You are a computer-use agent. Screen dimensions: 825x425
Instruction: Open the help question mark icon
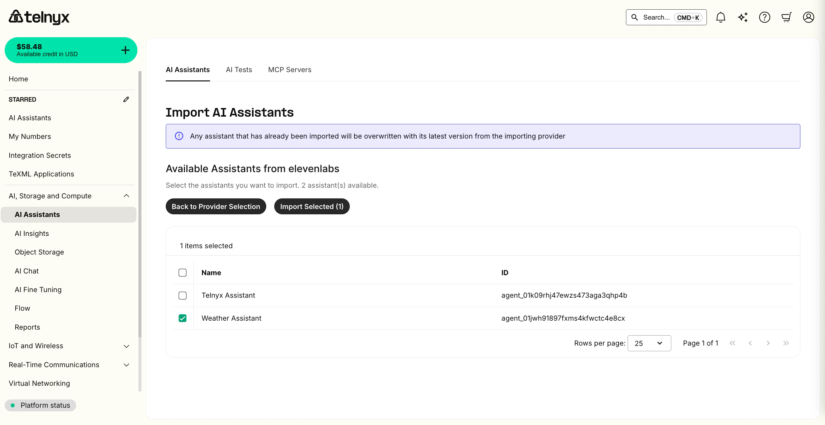point(764,17)
